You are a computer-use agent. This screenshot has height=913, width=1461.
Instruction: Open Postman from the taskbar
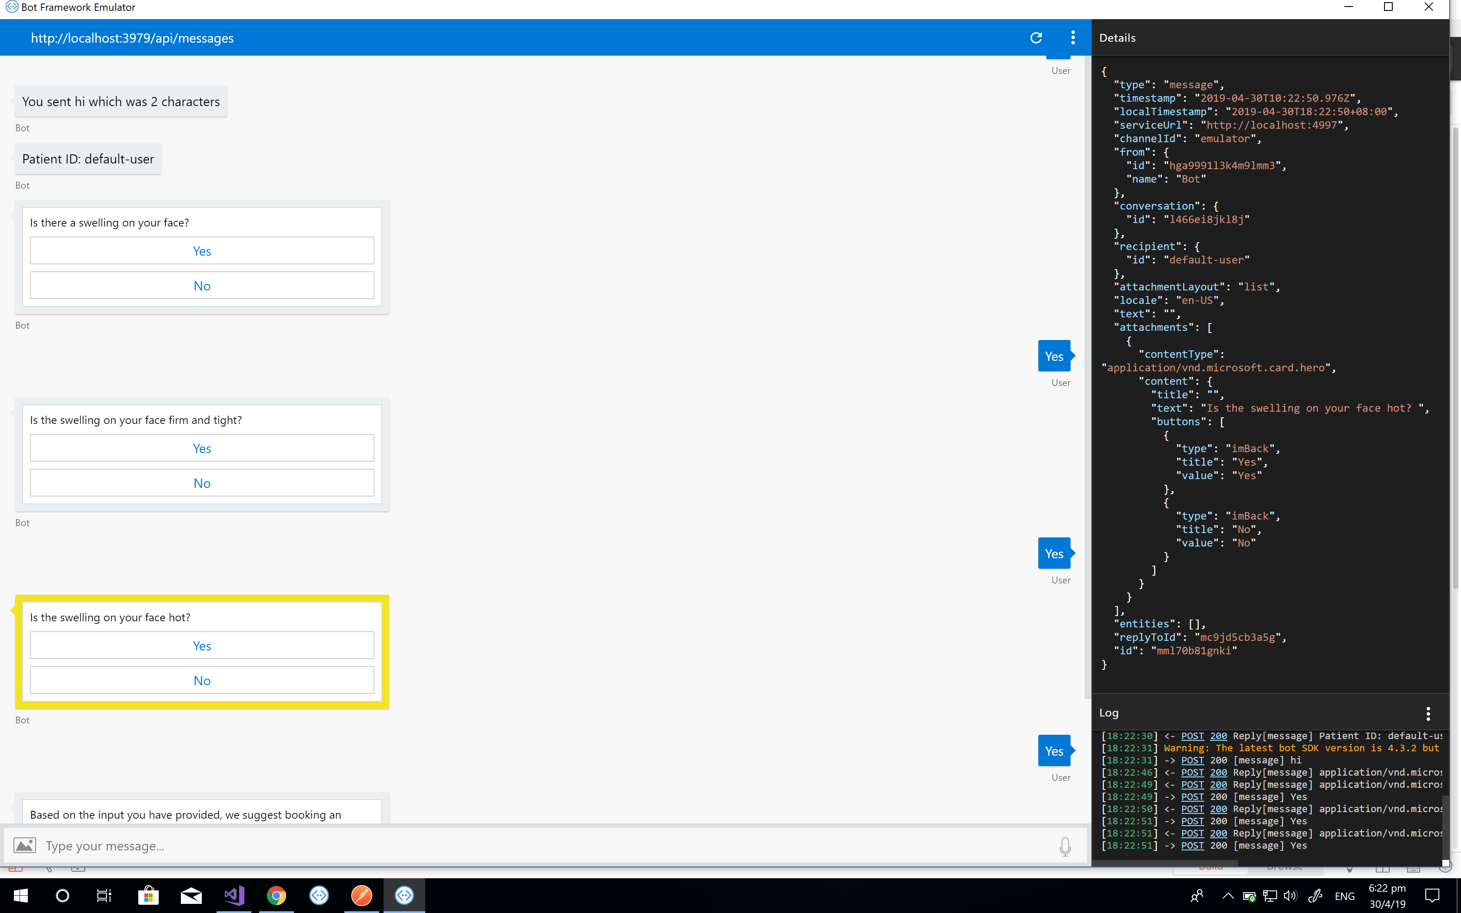[361, 896]
